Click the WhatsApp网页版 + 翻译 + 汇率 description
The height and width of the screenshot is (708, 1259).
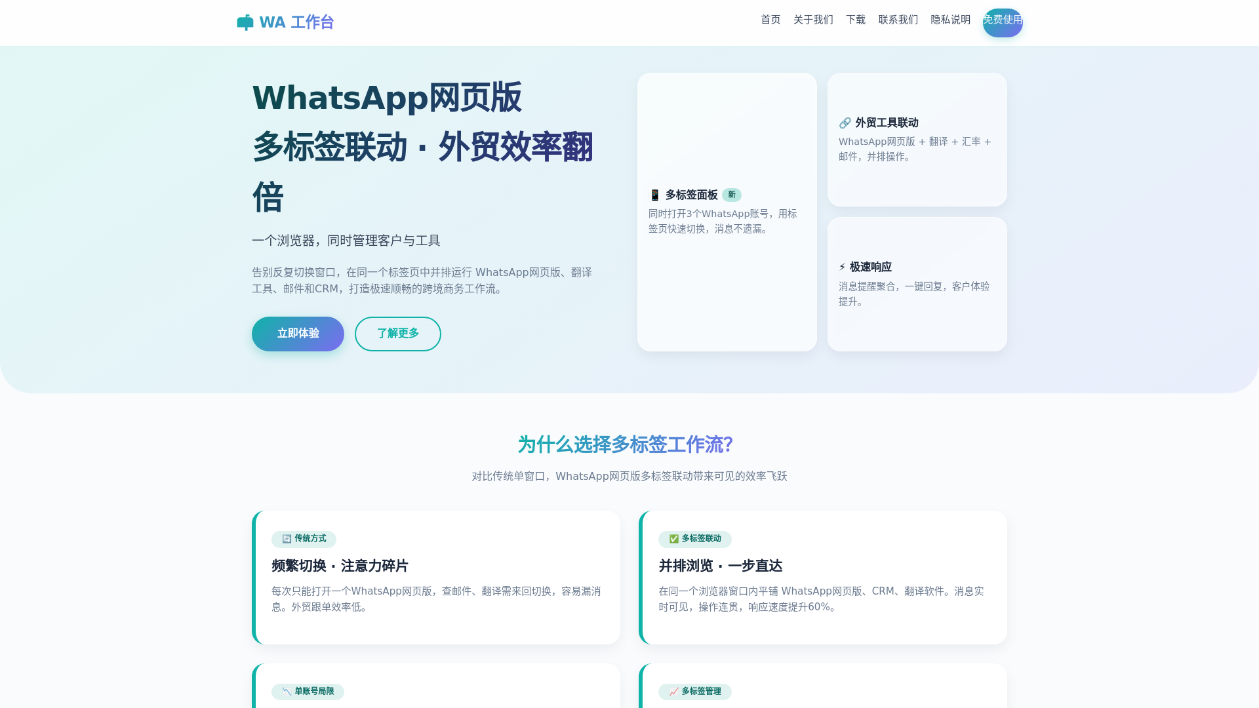tap(915, 149)
